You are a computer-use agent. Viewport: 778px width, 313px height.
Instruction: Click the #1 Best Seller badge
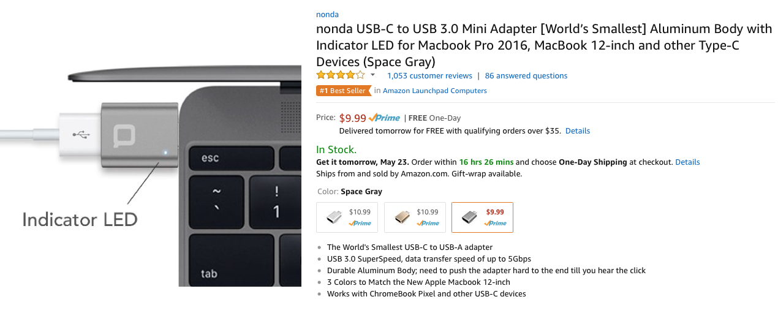[x=344, y=91]
